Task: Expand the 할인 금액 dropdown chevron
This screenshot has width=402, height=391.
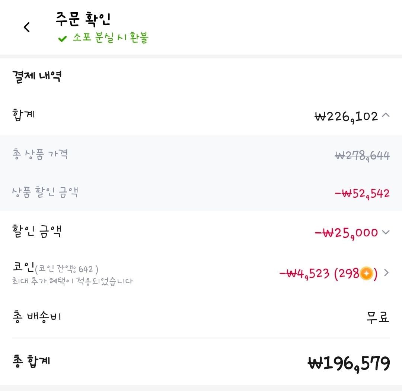Action: [x=386, y=233]
